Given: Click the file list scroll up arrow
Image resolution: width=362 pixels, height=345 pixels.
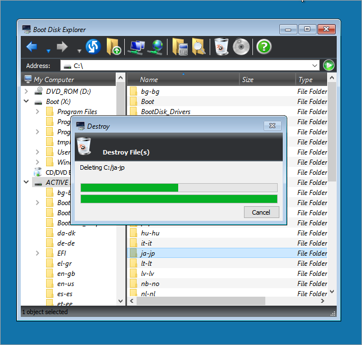Looking at the screenshot, I should pos(332,78).
